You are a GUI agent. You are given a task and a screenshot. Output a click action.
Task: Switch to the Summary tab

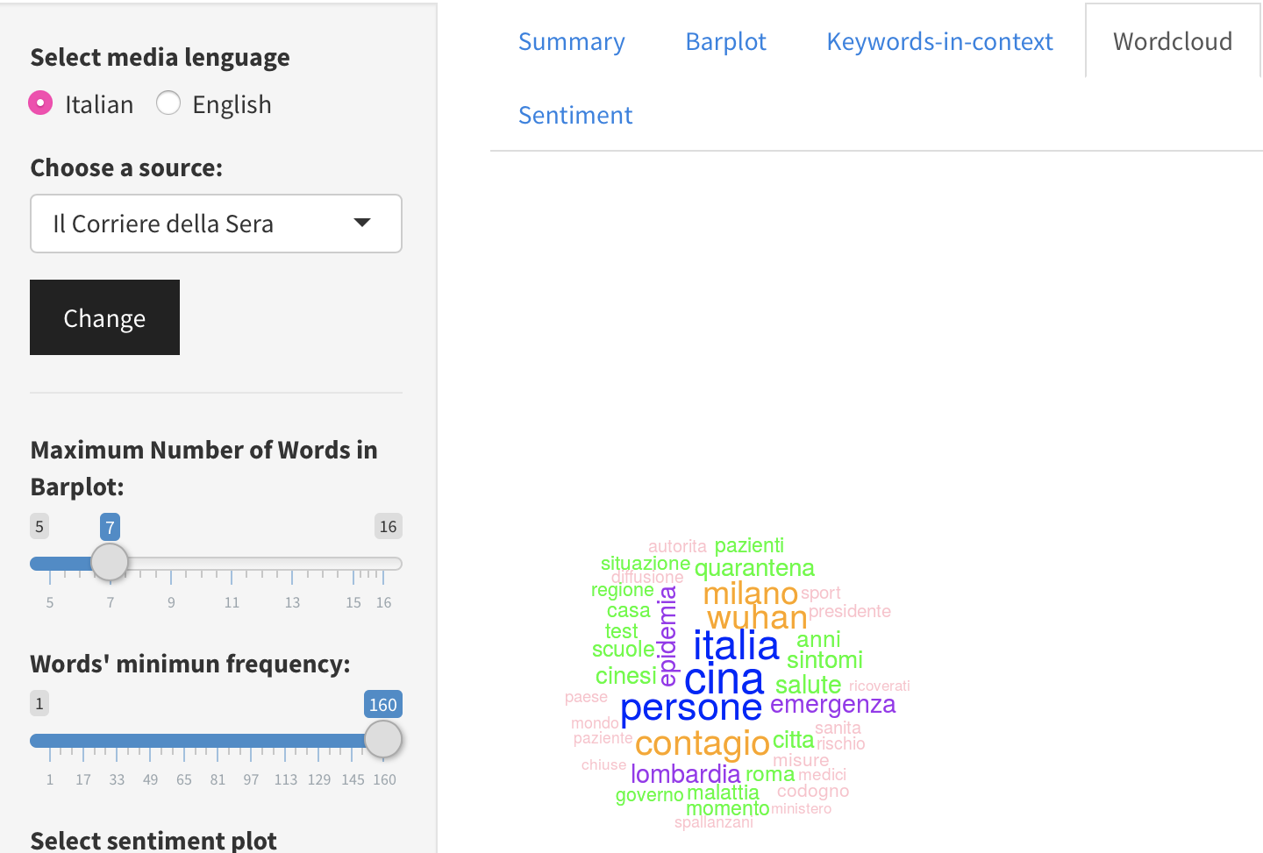[571, 41]
